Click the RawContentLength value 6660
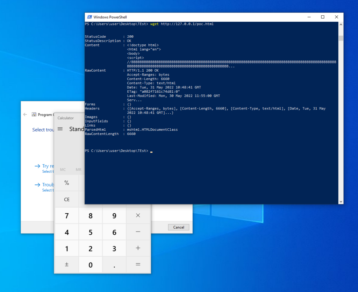Screen dimensions: 358x292 tap(131, 134)
